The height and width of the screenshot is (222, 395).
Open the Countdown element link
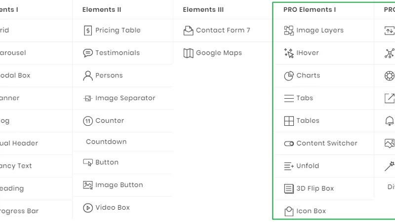tap(106, 142)
